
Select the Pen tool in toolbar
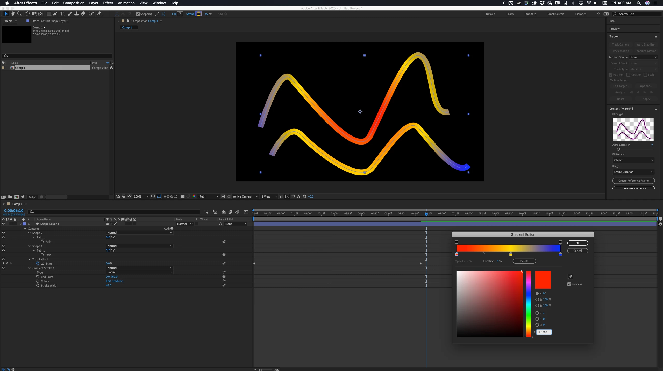(x=55, y=14)
